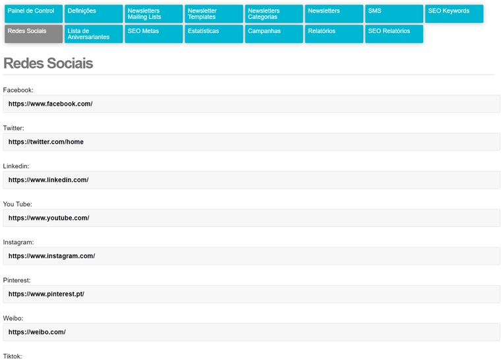
Task: Focus the Pinterest URL field
Action: coord(252,294)
